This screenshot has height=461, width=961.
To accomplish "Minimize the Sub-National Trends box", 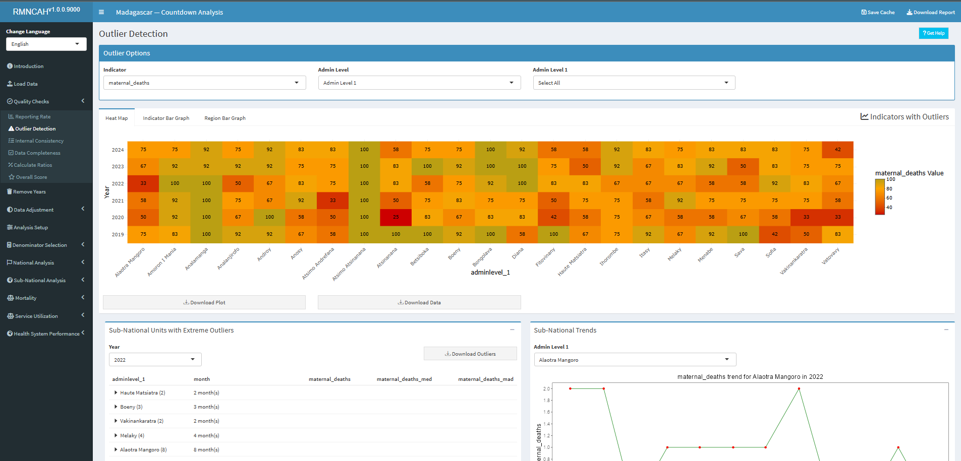I will point(946,330).
